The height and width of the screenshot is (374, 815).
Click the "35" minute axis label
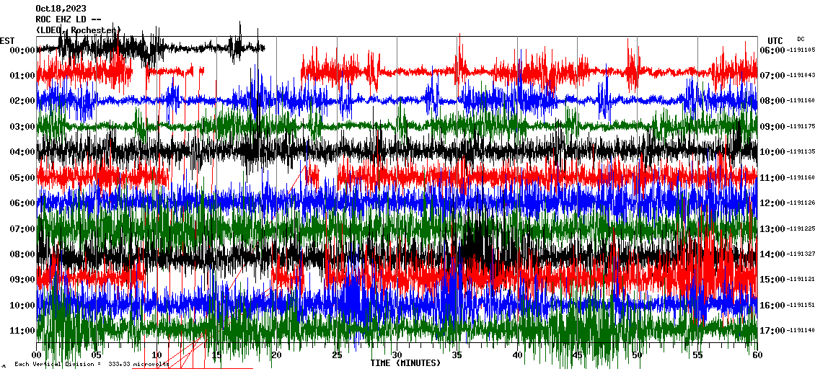[457, 355]
